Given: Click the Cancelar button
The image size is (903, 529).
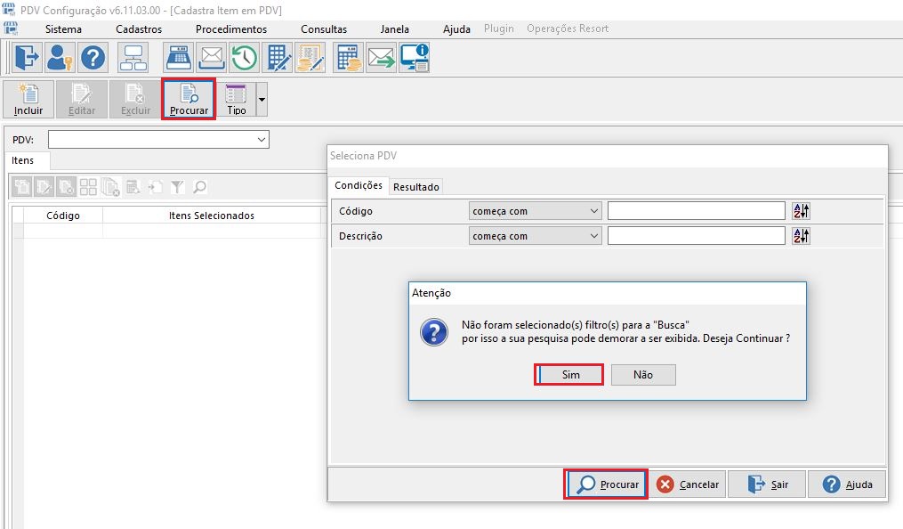Looking at the screenshot, I should pyautogui.click(x=689, y=484).
